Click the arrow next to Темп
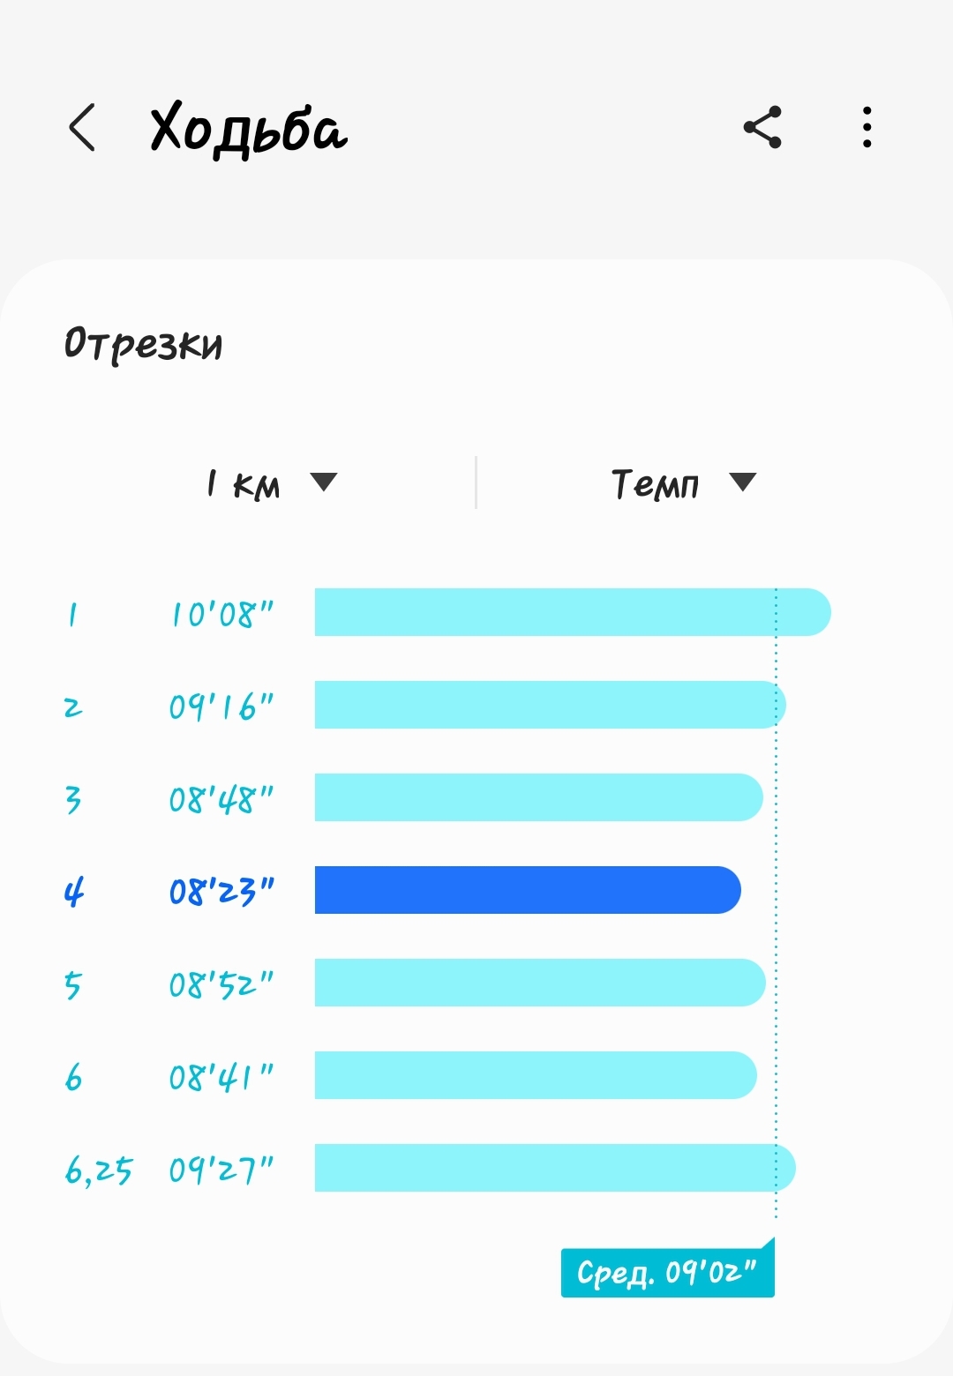The height and width of the screenshot is (1376, 953). pyautogui.click(x=743, y=482)
